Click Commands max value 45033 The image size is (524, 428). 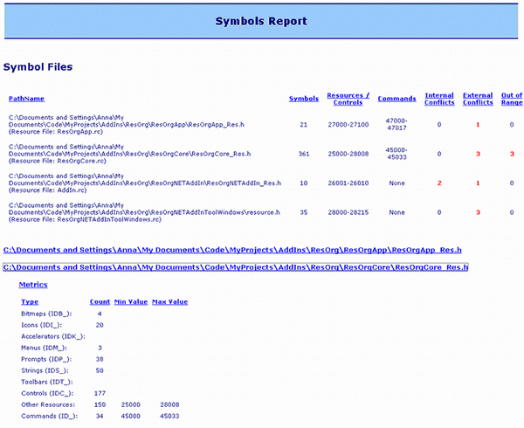[169, 416]
